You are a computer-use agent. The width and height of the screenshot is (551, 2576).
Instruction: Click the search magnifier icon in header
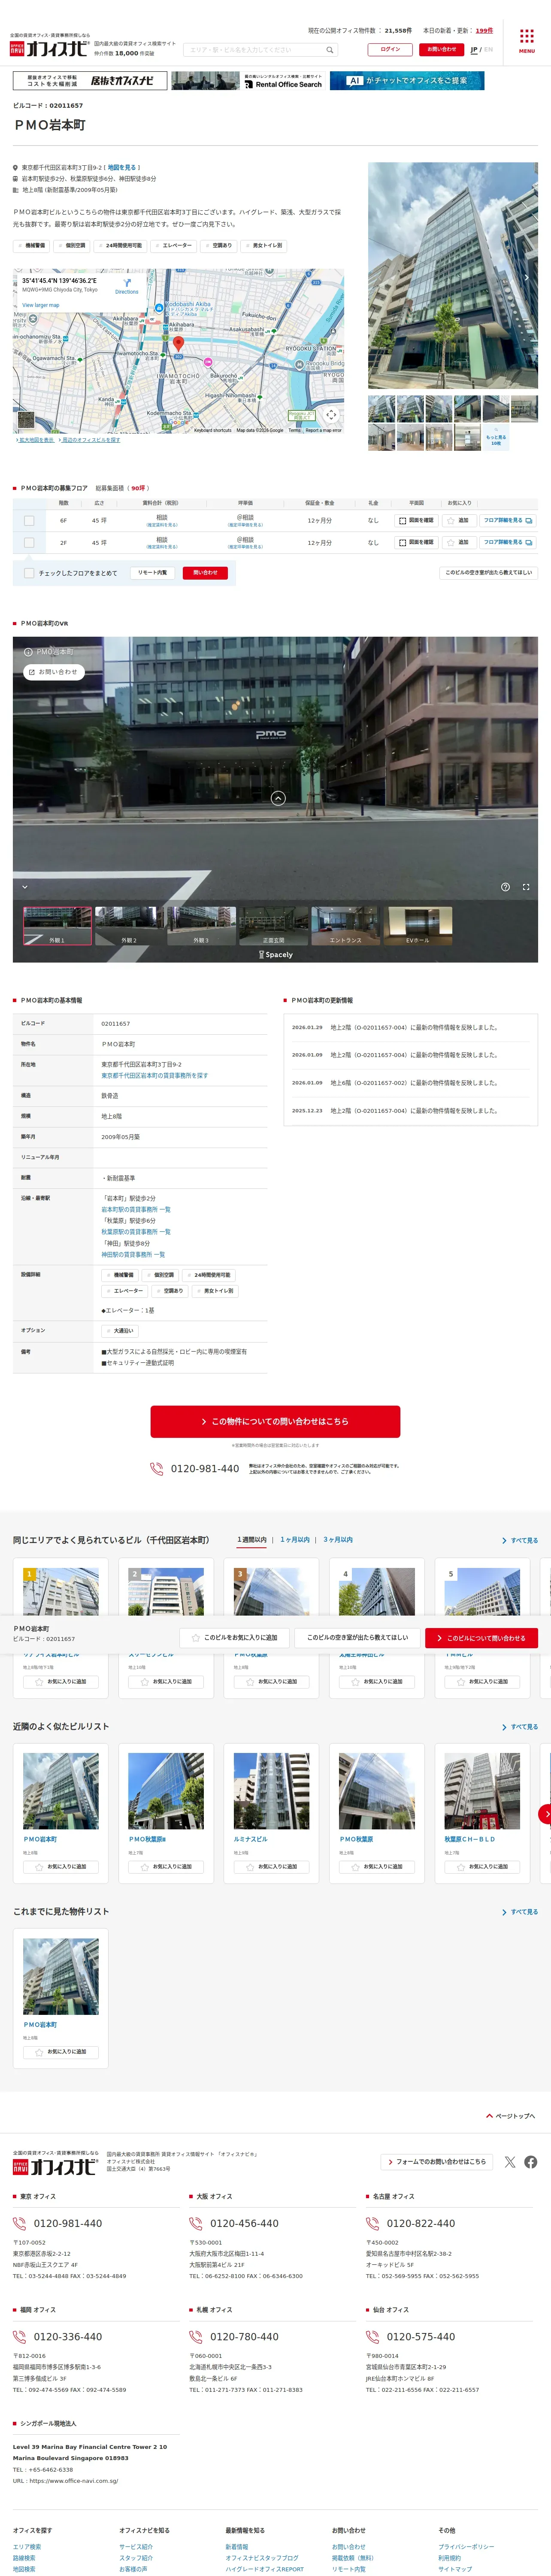(330, 50)
